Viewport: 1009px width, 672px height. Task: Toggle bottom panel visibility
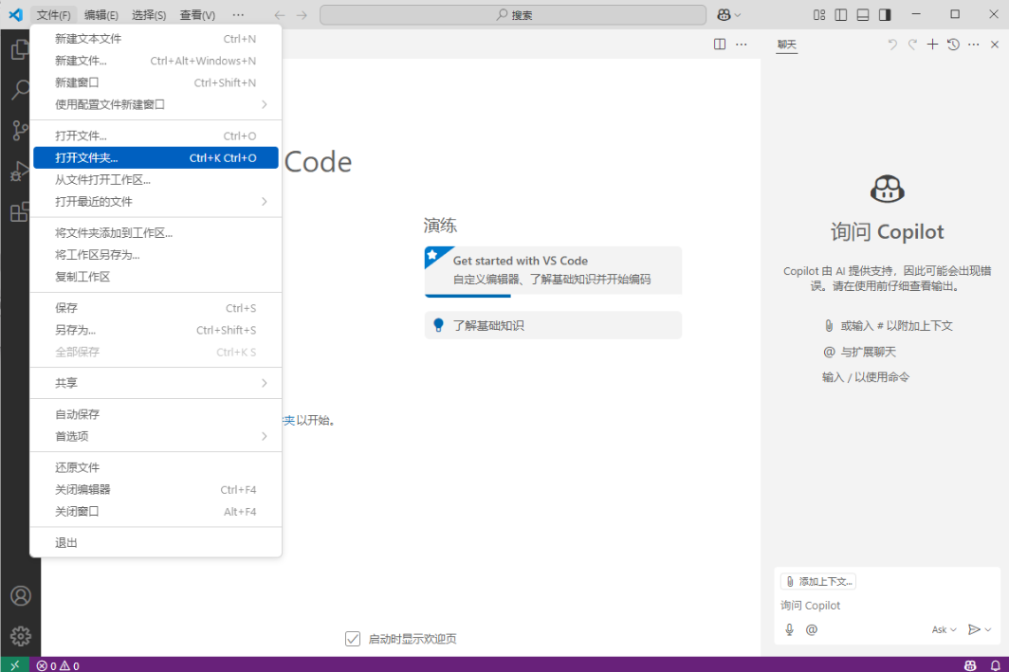click(x=863, y=15)
